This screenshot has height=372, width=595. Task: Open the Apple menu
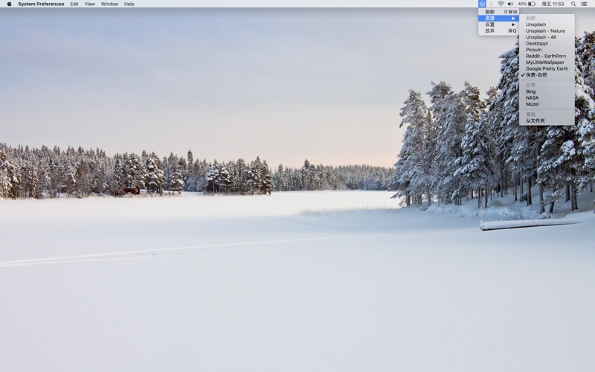pos(9,4)
